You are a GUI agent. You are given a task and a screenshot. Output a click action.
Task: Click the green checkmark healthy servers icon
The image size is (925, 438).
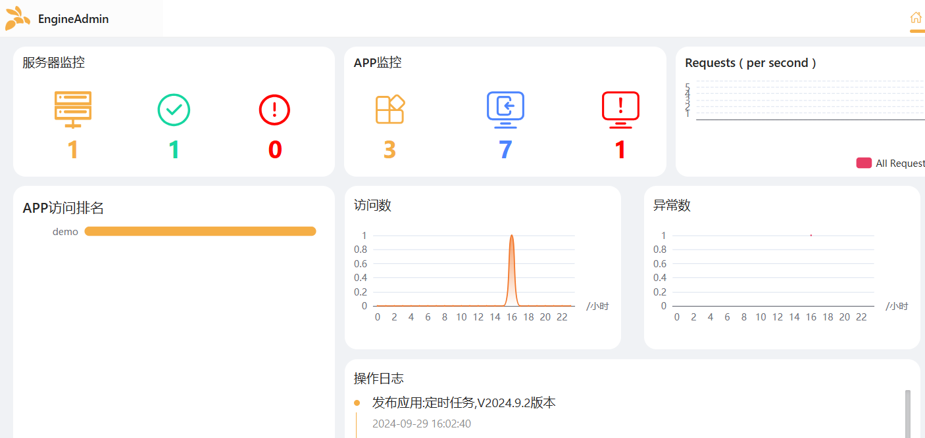click(x=174, y=110)
